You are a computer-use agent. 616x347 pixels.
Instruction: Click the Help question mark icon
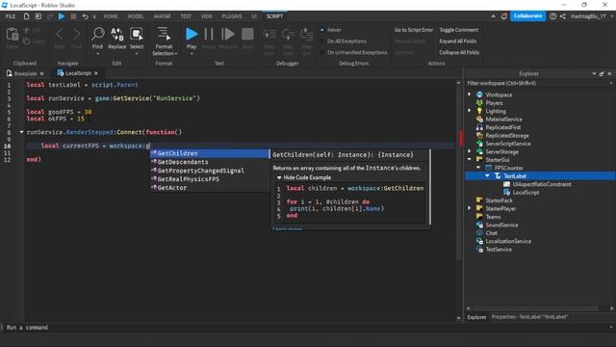(x=552, y=16)
